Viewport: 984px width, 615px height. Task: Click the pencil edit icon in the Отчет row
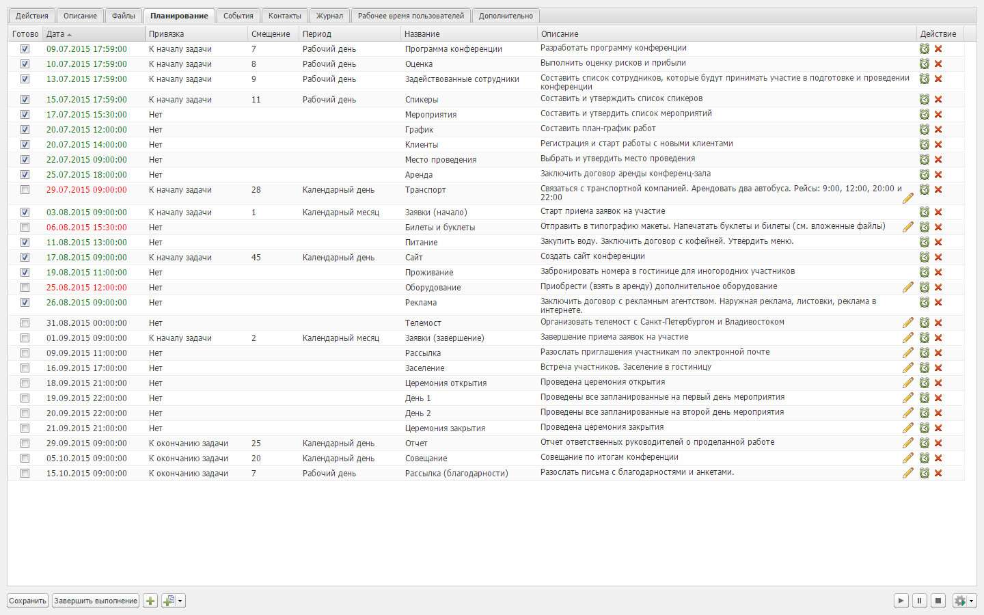tap(908, 443)
